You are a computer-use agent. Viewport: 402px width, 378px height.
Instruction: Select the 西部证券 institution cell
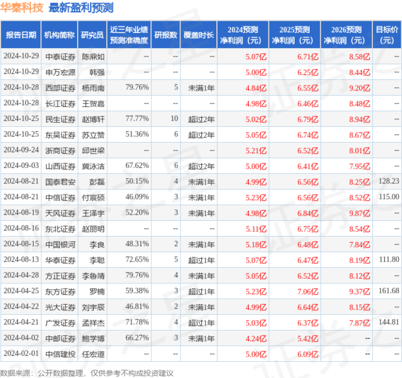tap(60, 88)
